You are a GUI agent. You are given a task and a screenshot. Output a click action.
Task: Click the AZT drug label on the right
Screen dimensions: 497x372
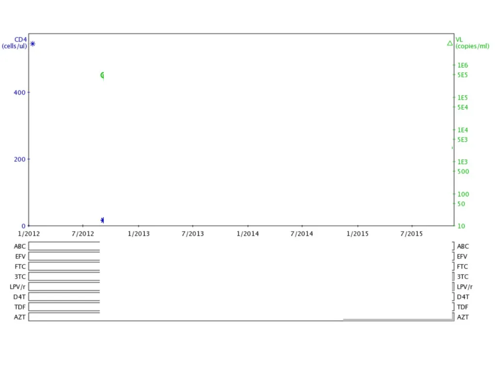coord(463,317)
